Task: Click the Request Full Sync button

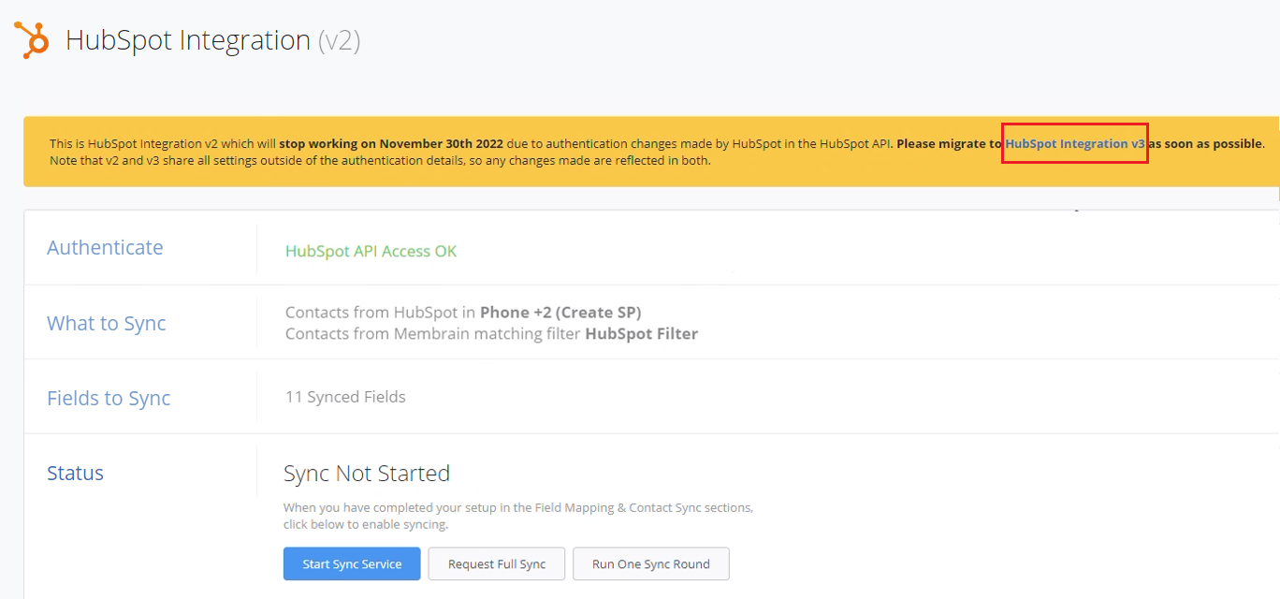Action: 497,564
